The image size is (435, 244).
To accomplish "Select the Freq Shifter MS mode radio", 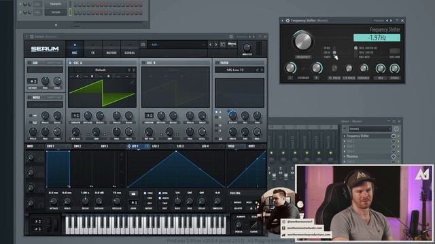I will coord(355,48).
